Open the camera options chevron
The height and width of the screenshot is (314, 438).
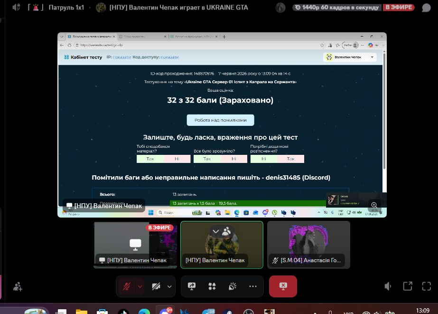pos(169,286)
